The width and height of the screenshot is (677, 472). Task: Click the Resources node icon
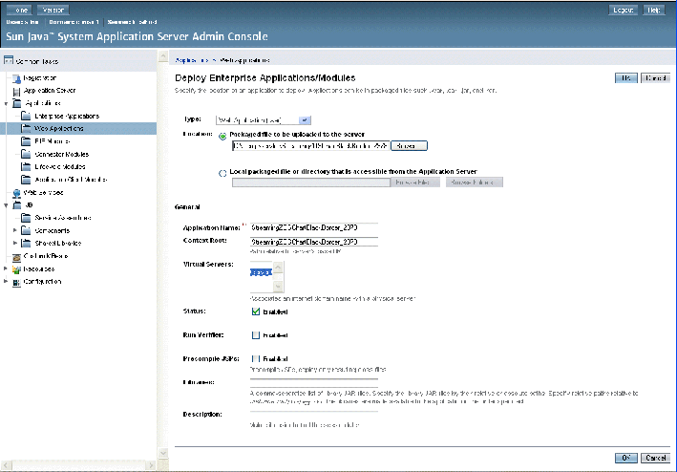[x=16, y=269]
